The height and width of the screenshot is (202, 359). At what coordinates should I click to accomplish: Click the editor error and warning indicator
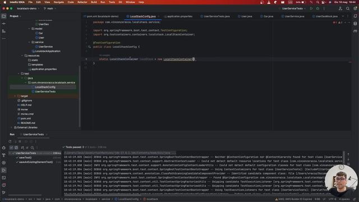click(x=338, y=22)
